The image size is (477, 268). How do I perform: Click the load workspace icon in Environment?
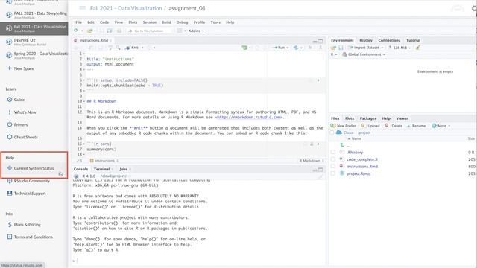pyautogui.click(x=333, y=48)
